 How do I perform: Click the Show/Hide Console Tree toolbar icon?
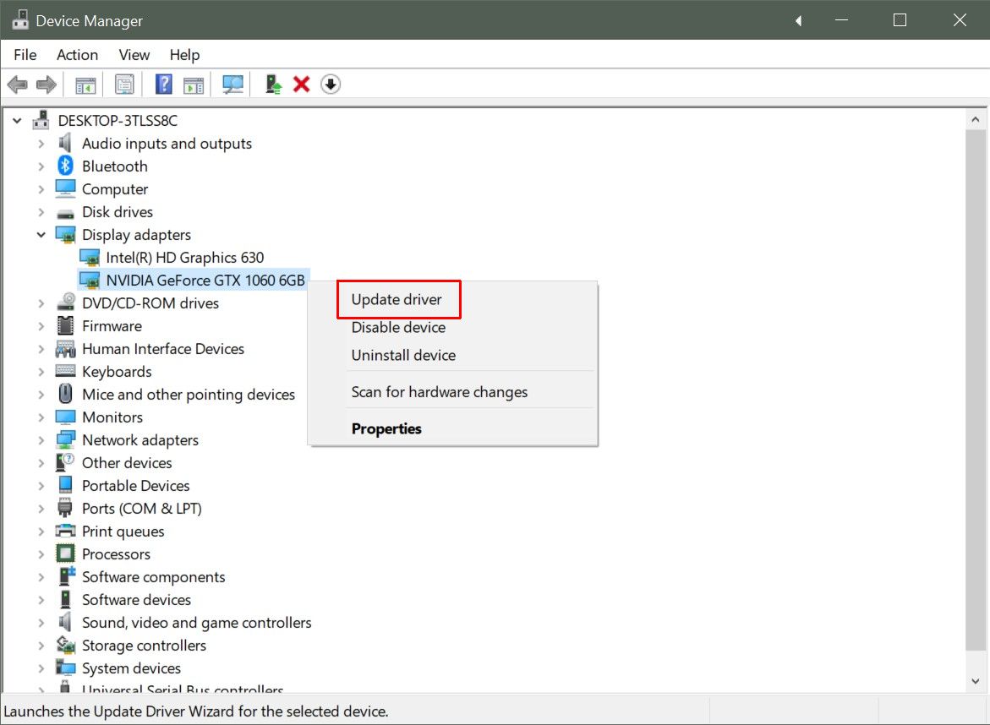(85, 84)
